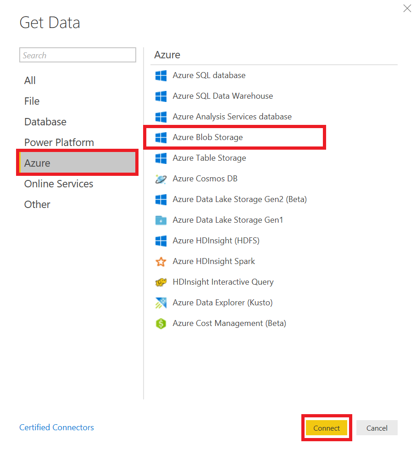The width and height of the screenshot is (416, 455).
Task: Click the Azure SQL database Windows icon
Action: 161,75
